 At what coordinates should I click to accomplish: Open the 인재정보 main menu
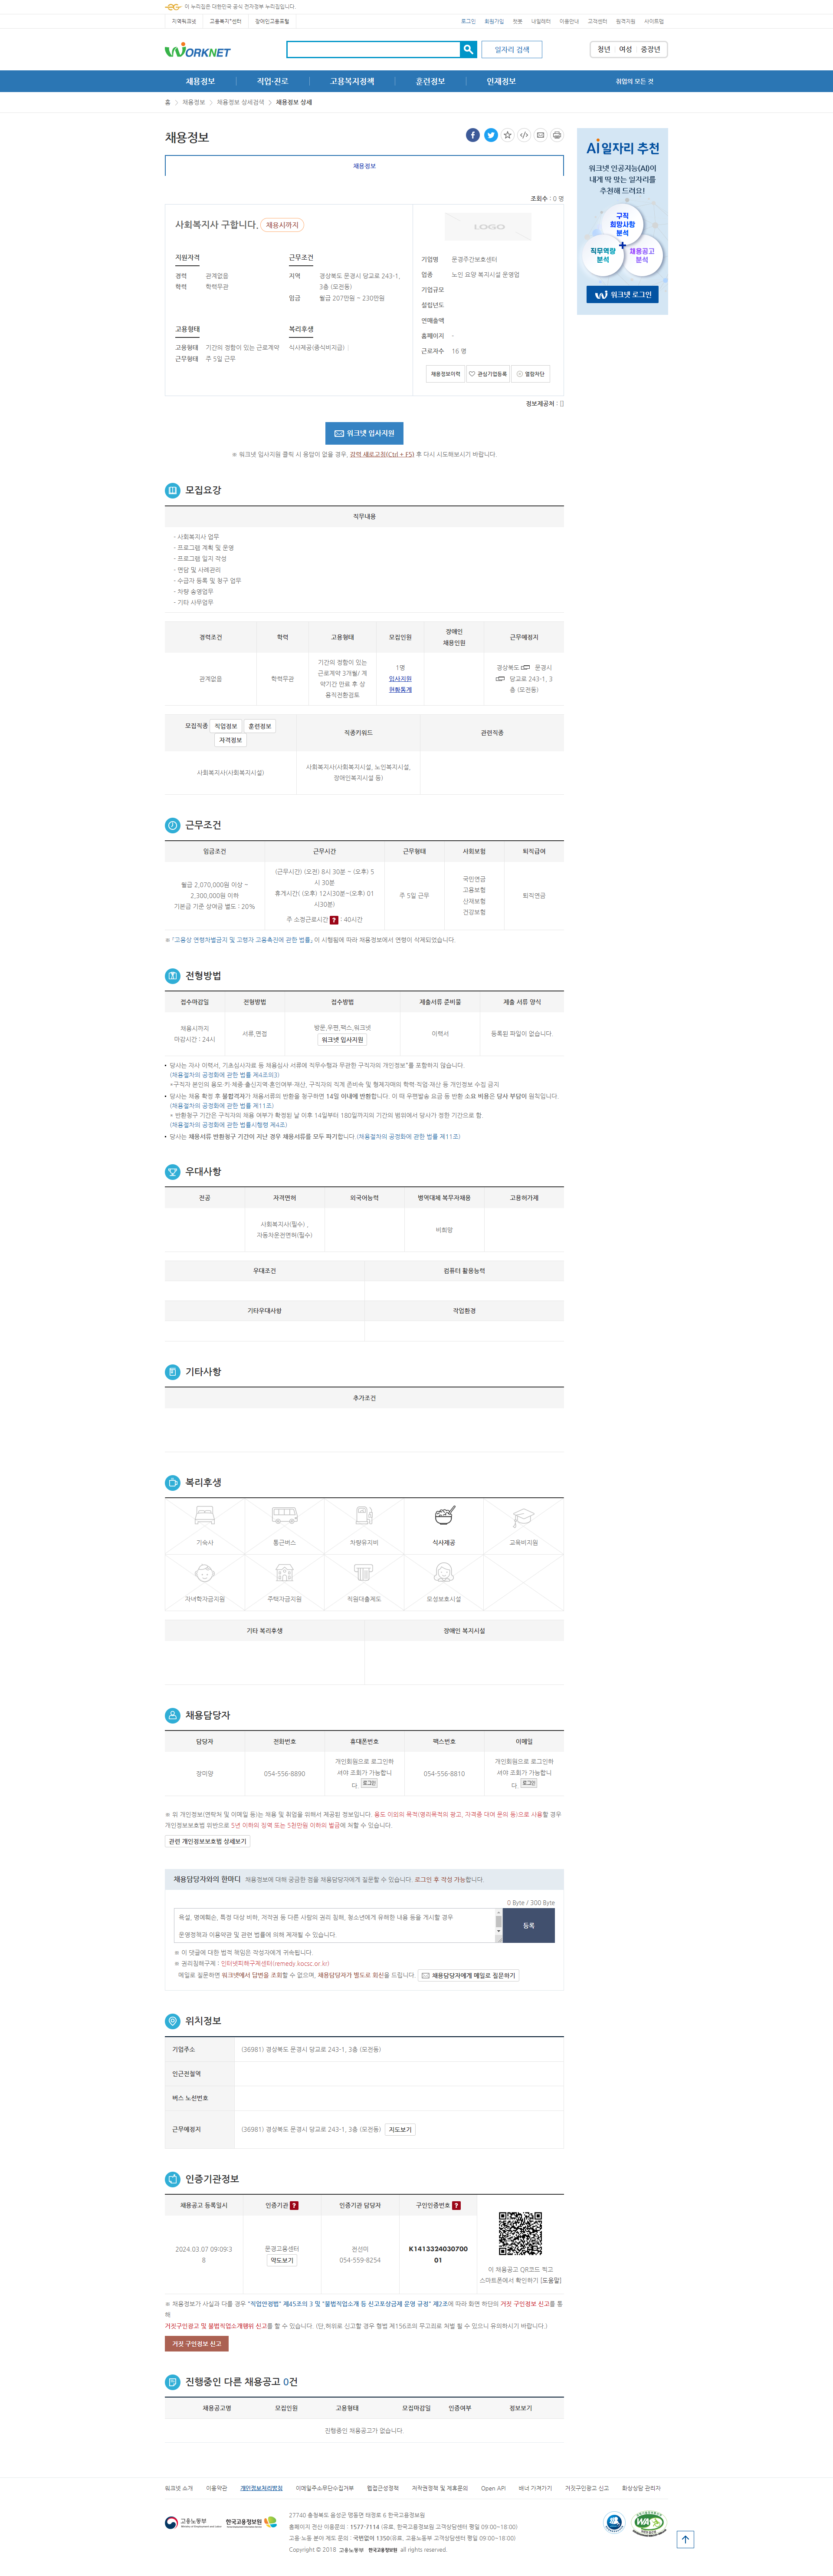[502, 81]
